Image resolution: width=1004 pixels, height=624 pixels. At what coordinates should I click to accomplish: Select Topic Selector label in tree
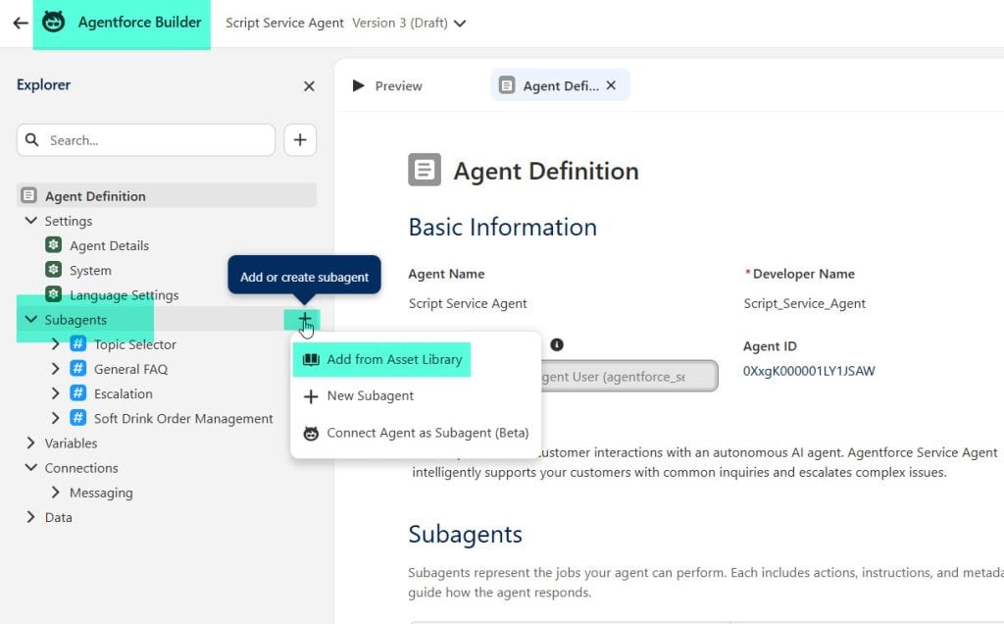coord(134,344)
